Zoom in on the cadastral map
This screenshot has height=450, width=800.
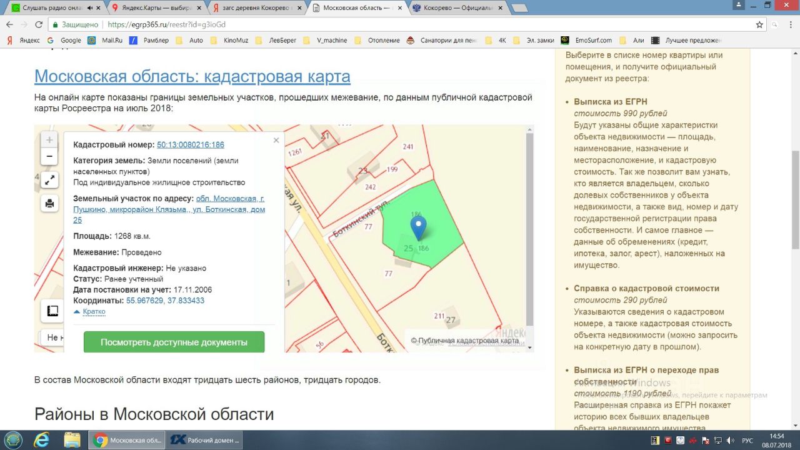point(49,140)
